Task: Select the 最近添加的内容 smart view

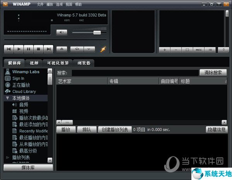Action: click(x=33, y=124)
